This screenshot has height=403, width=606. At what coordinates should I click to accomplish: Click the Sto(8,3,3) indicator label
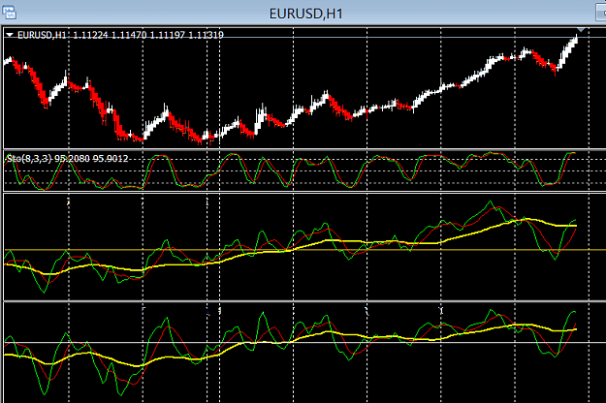(x=68, y=158)
